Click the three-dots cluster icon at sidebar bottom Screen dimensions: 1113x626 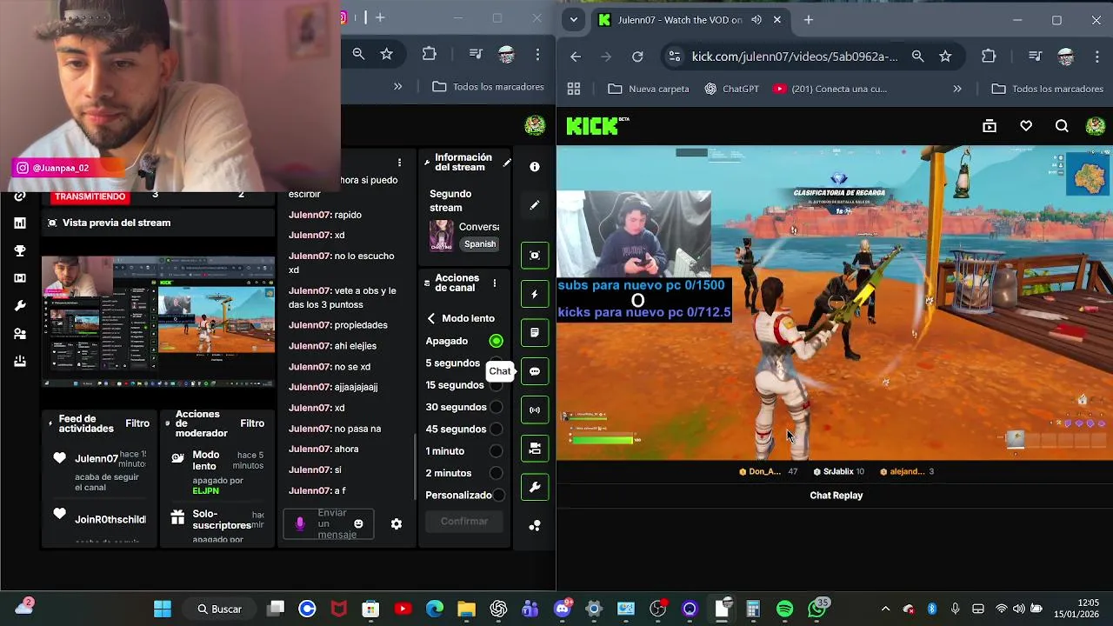535,526
